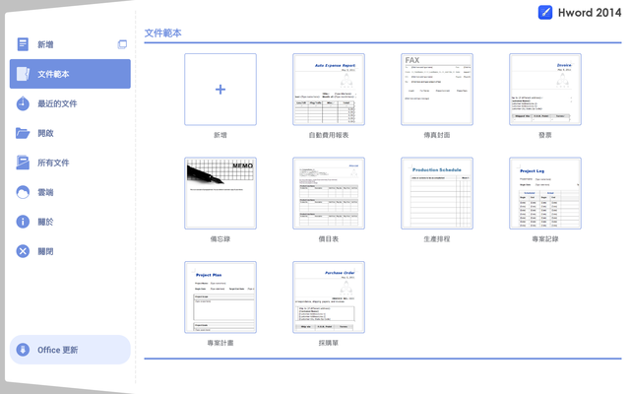Click the 新增 caption under blank template

(x=220, y=135)
